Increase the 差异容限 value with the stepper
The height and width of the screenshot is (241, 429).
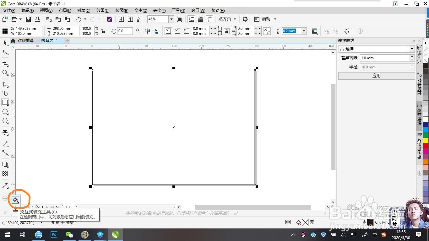click(412, 56)
